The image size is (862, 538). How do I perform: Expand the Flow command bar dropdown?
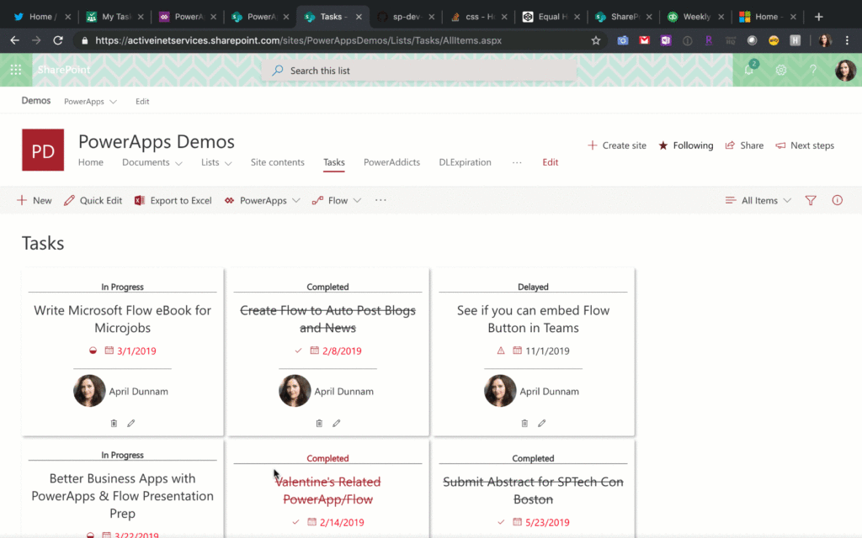(336, 201)
